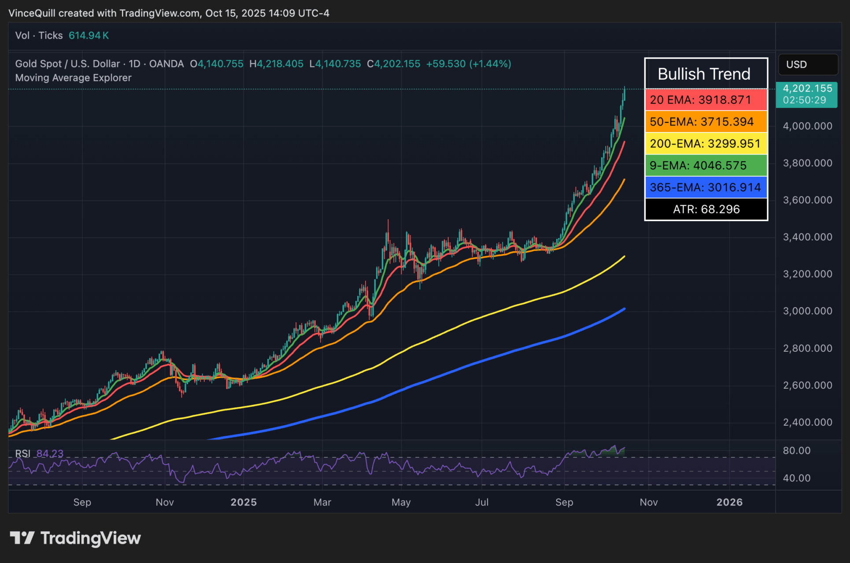Click the black ATR value row
This screenshot has width=850, height=563.
click(706, 210)
